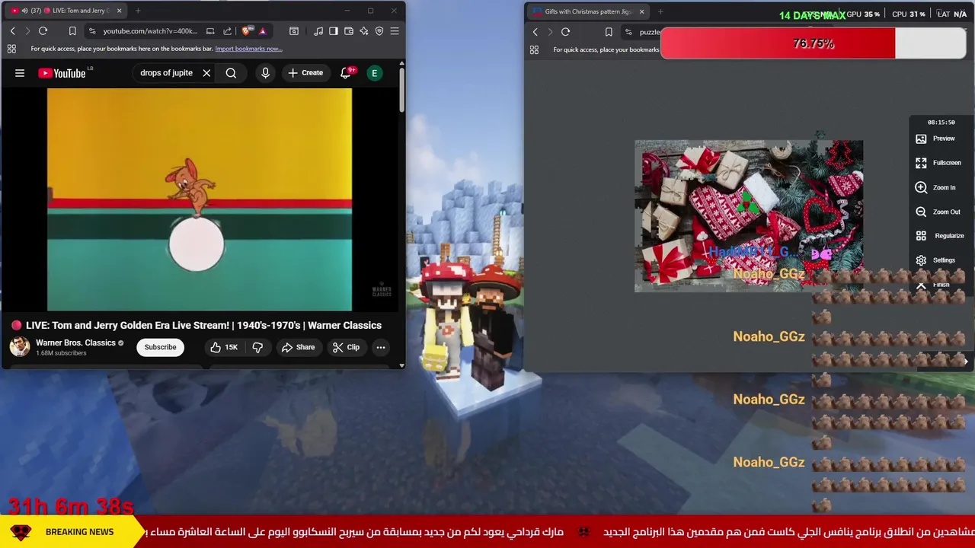Share the YouTube link from the address bar
975x548 pixels.
[x=227, y=31]
